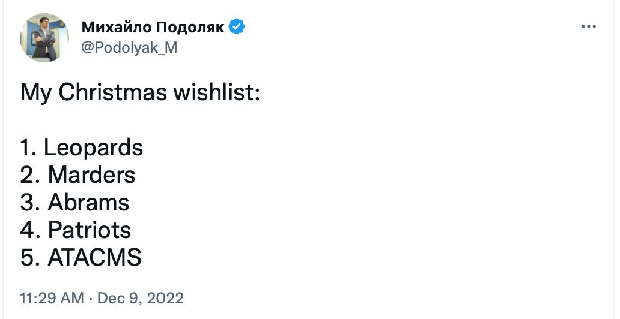Click the blue verified badge icon
The height and width of the screenshot is (319, 620).
(x=237, y=27)
